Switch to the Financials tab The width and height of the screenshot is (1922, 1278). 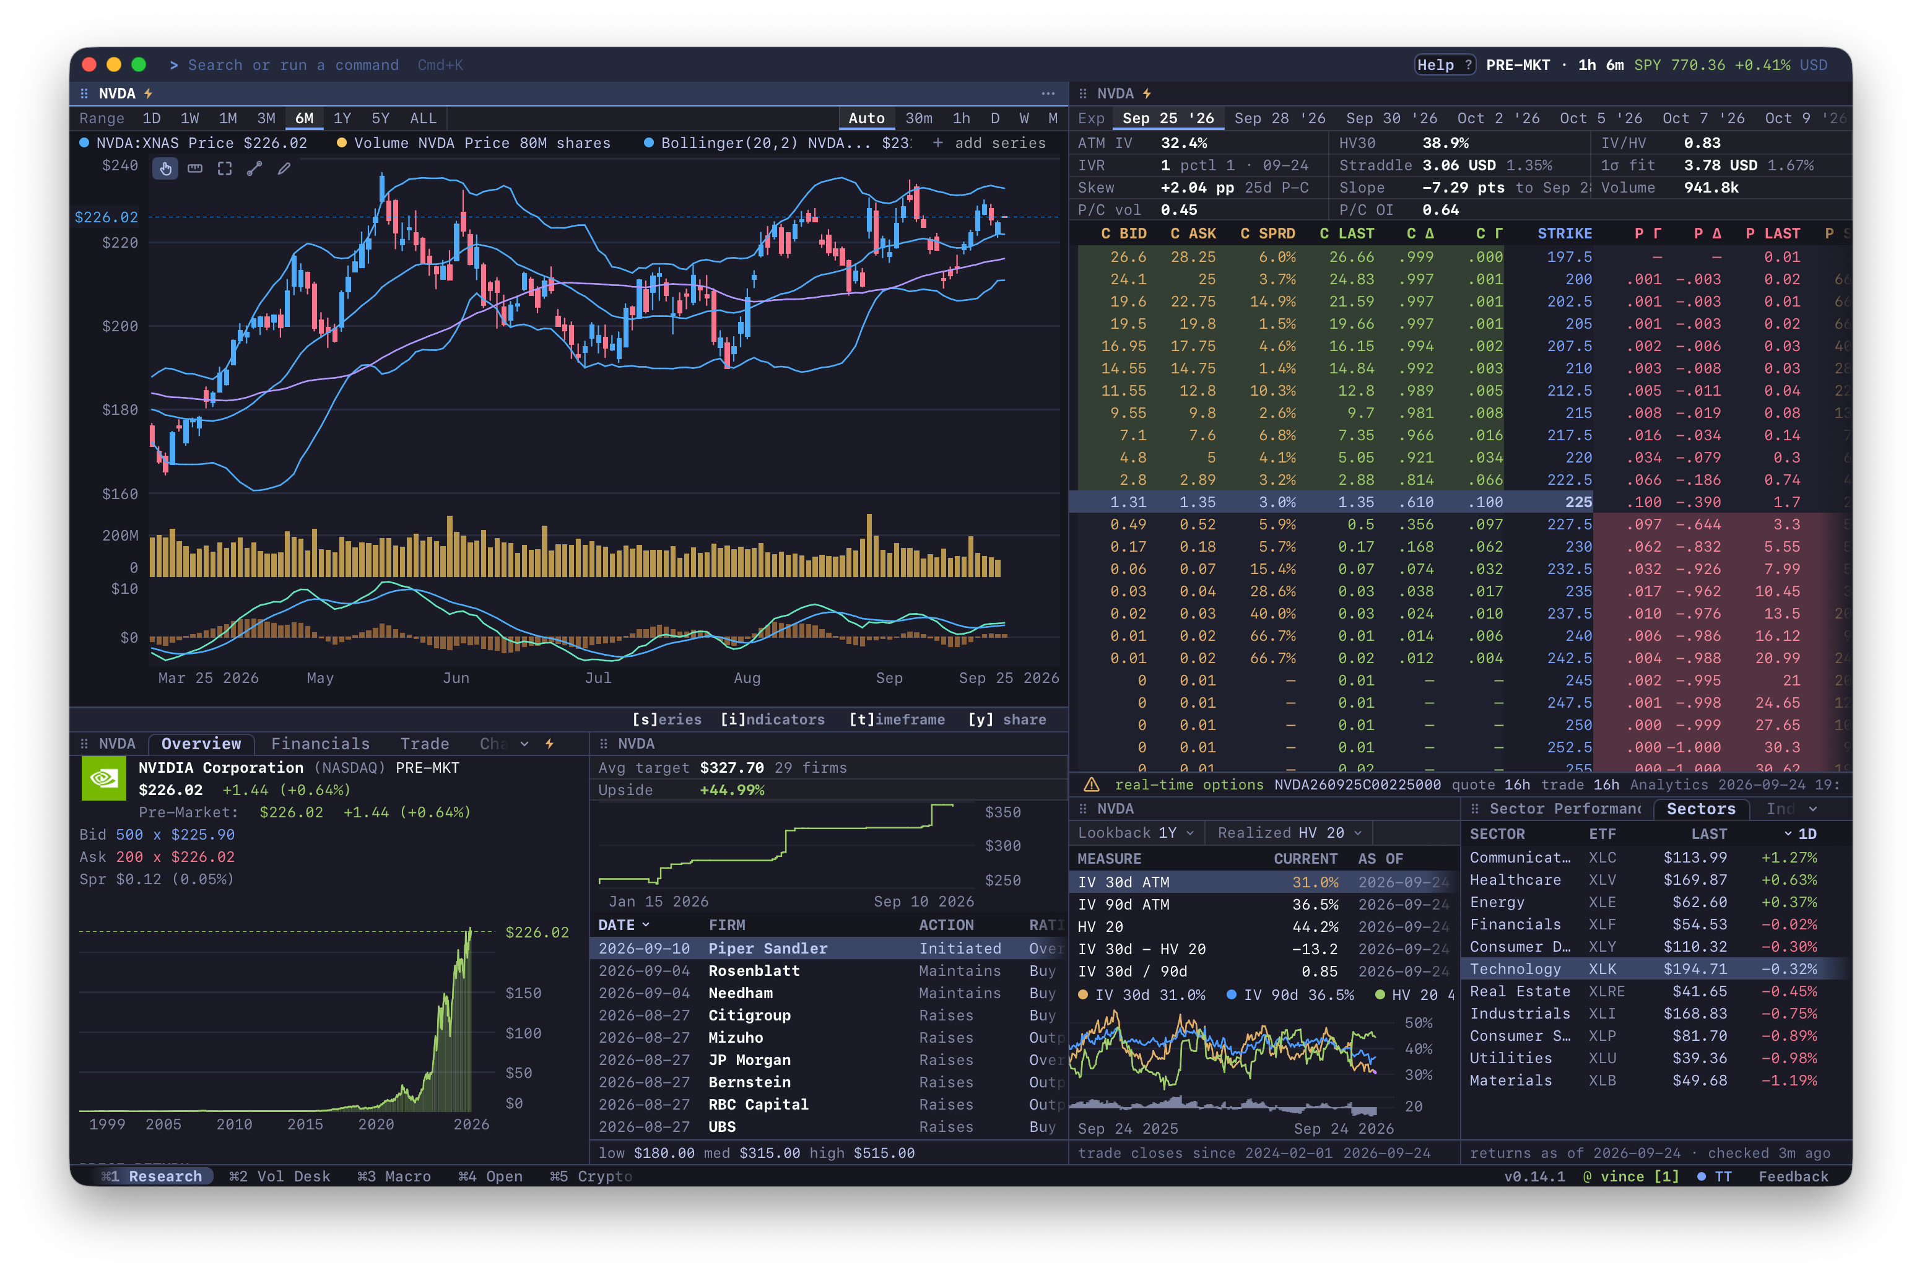[x=320, y=743]
